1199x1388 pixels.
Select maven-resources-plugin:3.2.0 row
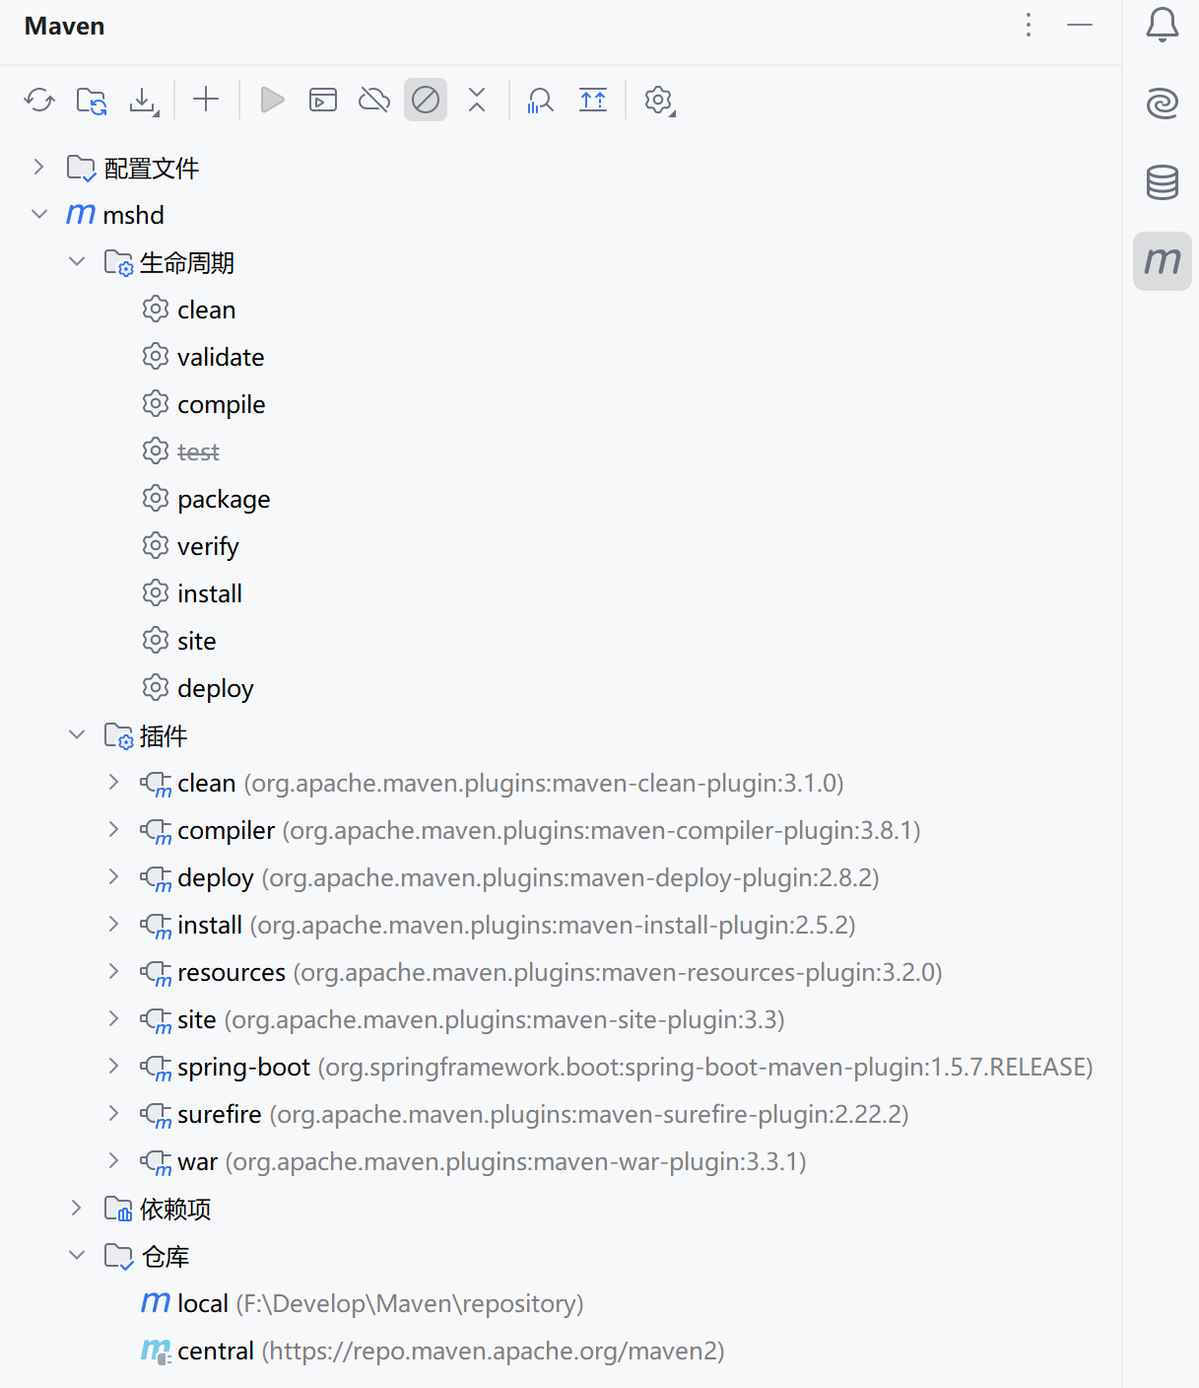coord(541,972)
